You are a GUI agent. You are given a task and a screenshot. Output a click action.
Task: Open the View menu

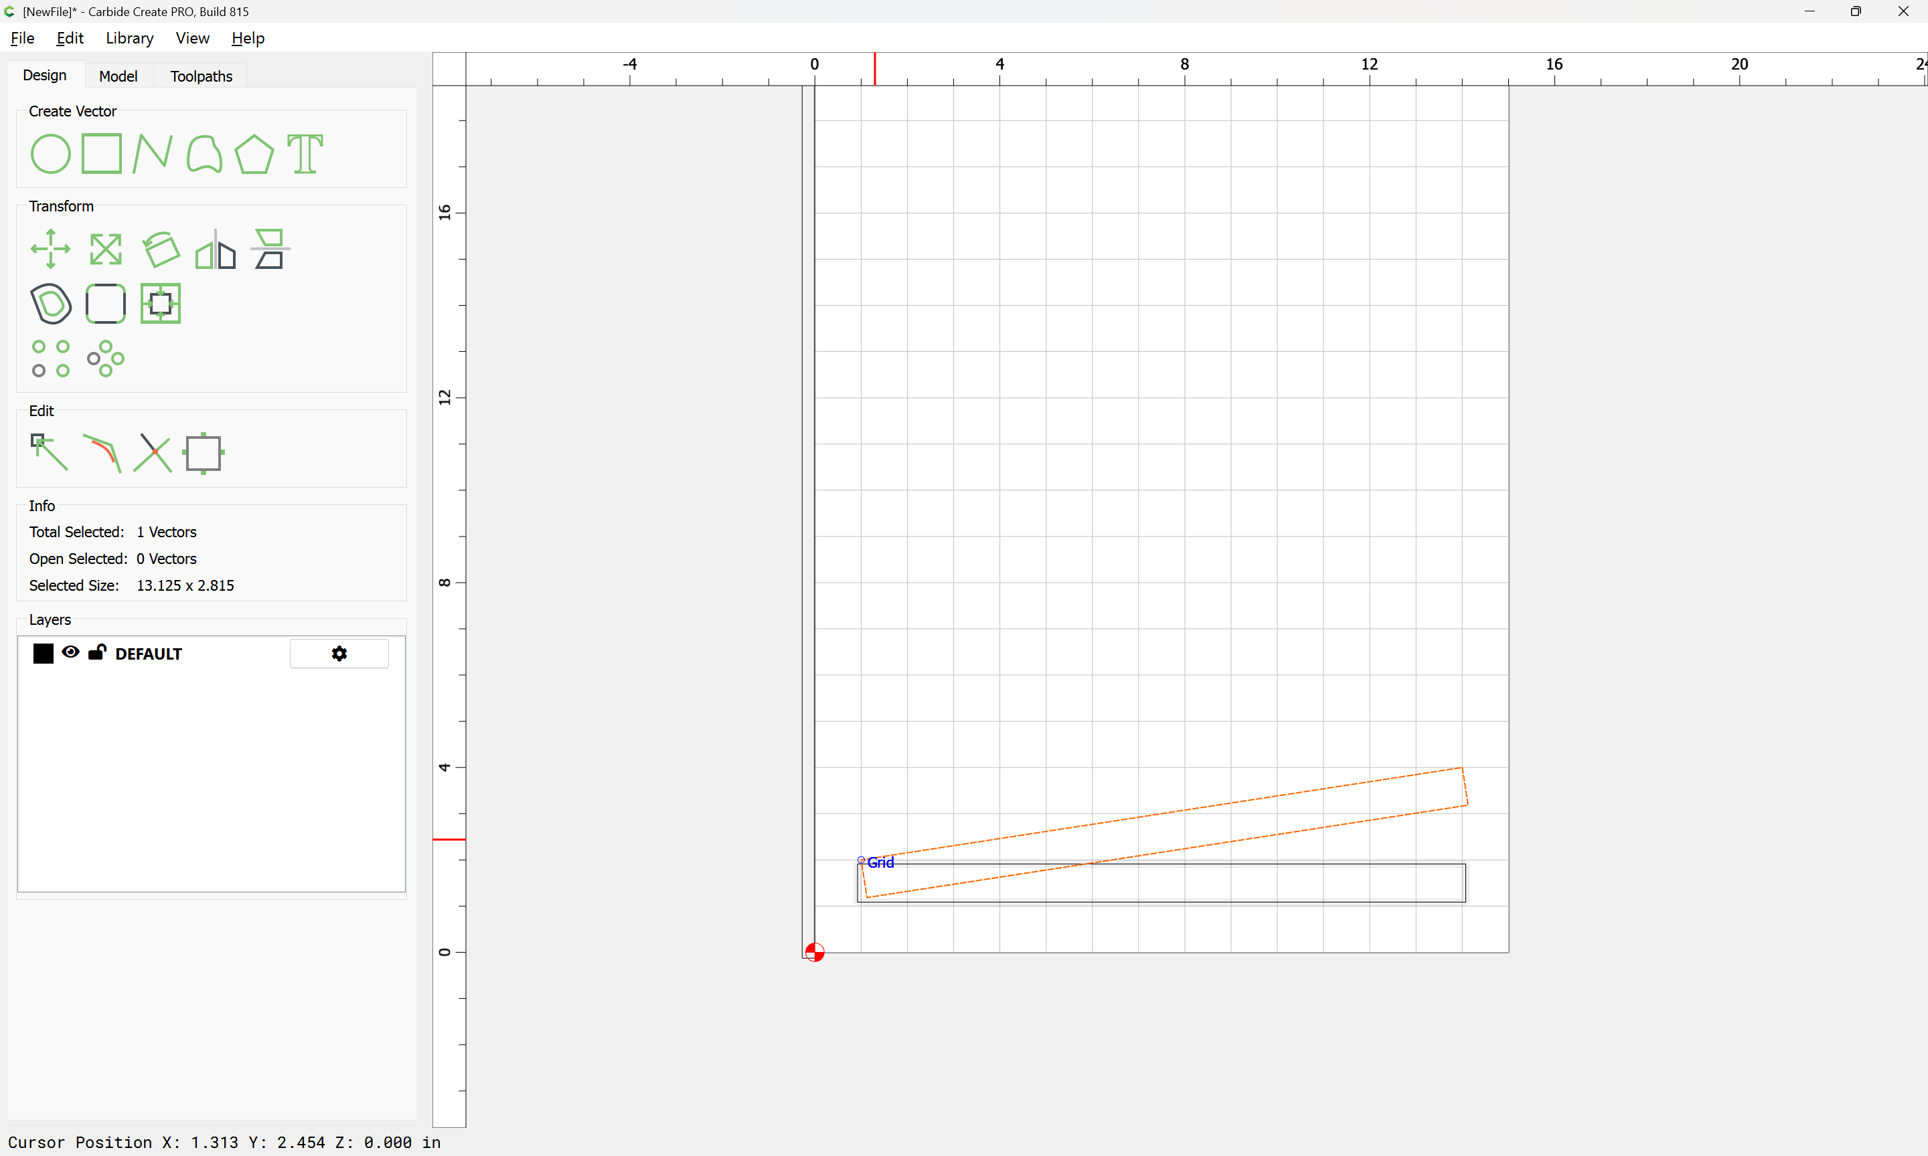[x=191, y=38]
